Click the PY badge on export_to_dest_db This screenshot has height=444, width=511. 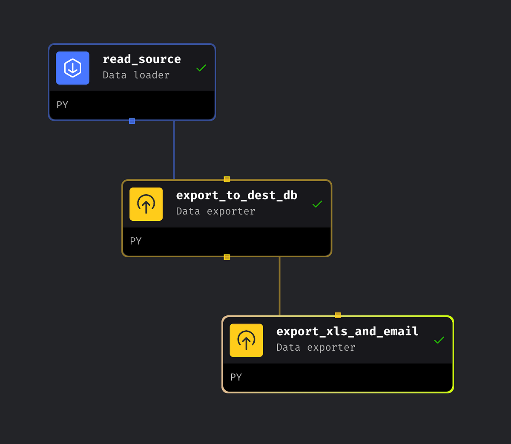tap(135, 241)
